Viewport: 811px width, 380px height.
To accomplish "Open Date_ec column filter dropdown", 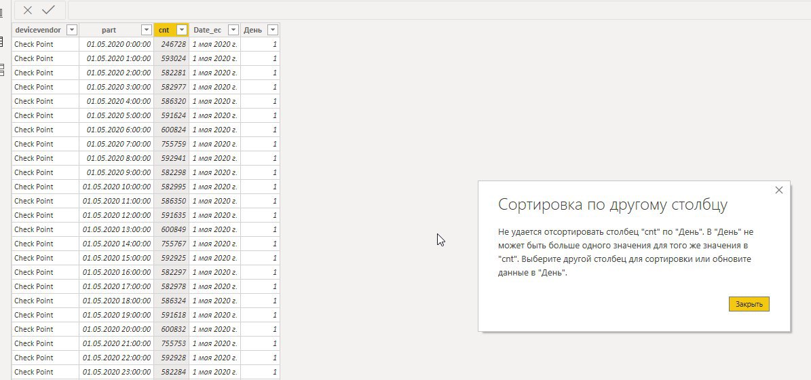I will point(233,30).
